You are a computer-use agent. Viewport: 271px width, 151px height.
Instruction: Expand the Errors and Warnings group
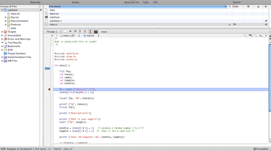[x=2, y=39]
